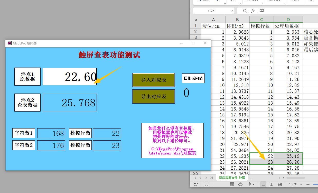Viewport: 318px width, 193px height.
Task: Click the 浮点1 原数据 input field showing 22.60
Action: (x=70, y=77)
